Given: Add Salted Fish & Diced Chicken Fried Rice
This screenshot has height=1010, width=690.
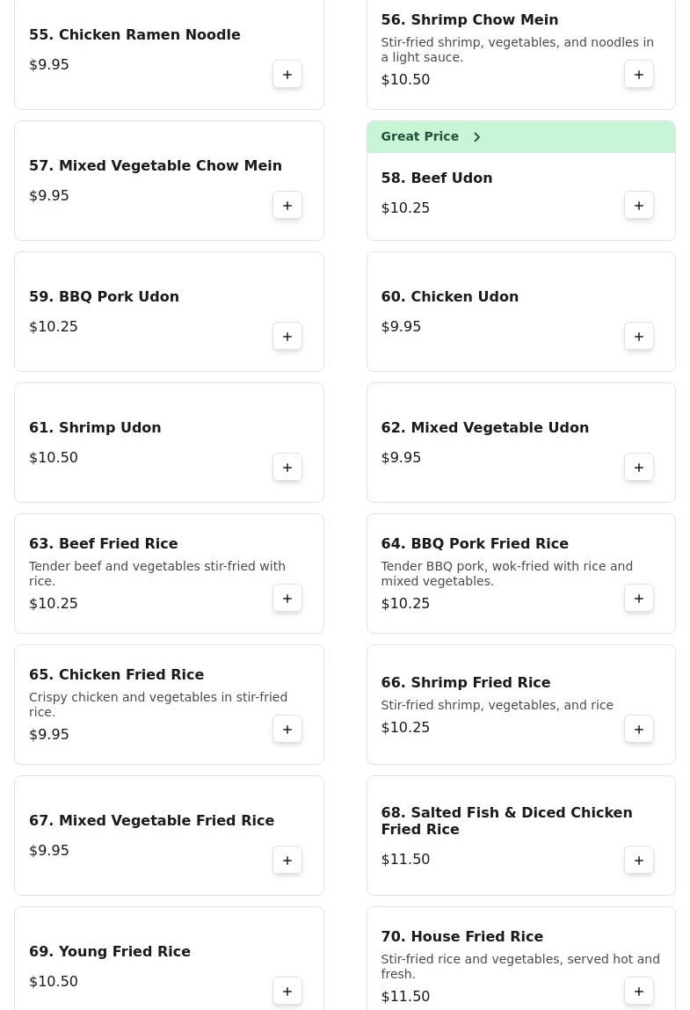Looking at the screenshot, I should pyautogui.click(x=639, y=861).
